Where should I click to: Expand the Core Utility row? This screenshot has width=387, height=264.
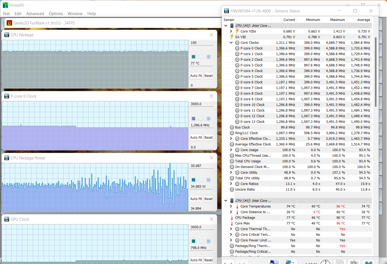[231, 173]
